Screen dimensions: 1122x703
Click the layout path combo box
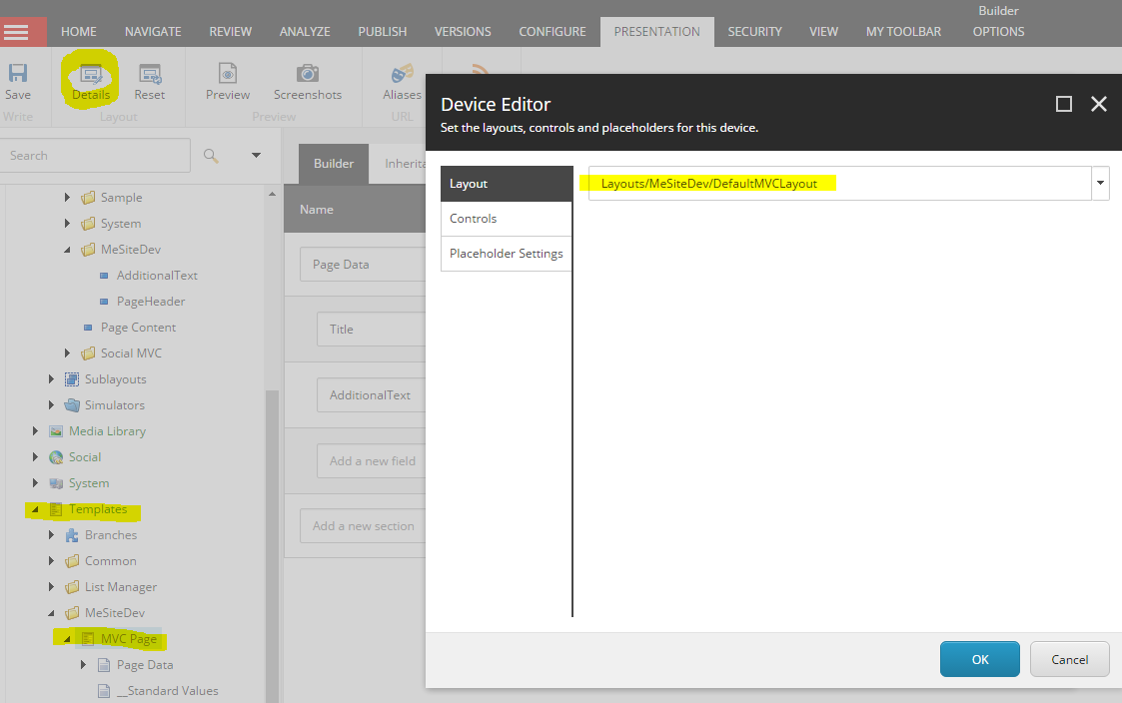(x=839, y=183)
